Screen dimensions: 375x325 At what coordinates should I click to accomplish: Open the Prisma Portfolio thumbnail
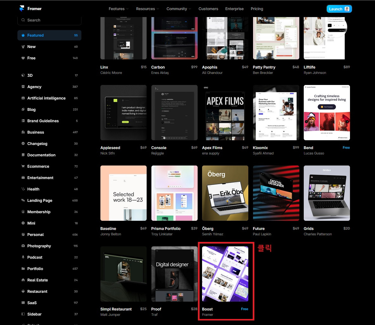(174, 193)
